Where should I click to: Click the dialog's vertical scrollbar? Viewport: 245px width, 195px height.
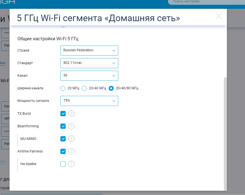[225, 133]
